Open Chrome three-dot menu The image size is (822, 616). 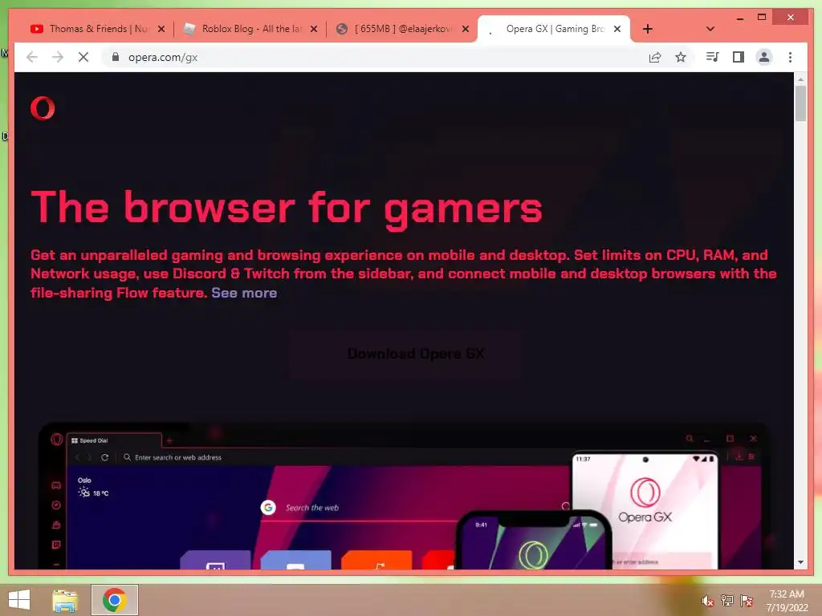(790, 57)
